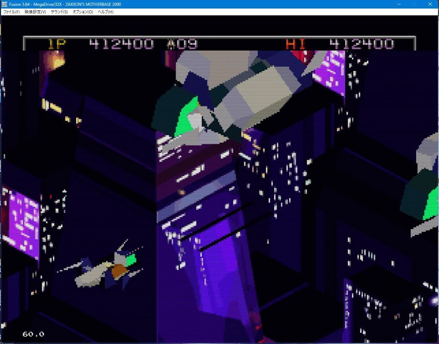Close the Fusion emulator window

(430, 4)
